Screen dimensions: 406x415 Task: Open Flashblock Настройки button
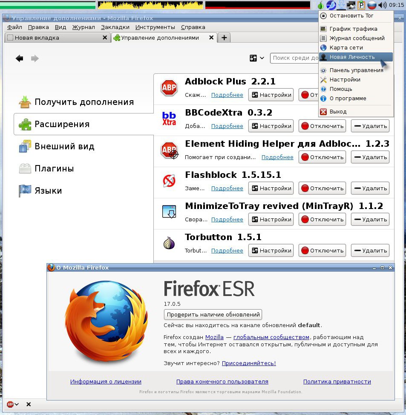(x=271, y=188)
